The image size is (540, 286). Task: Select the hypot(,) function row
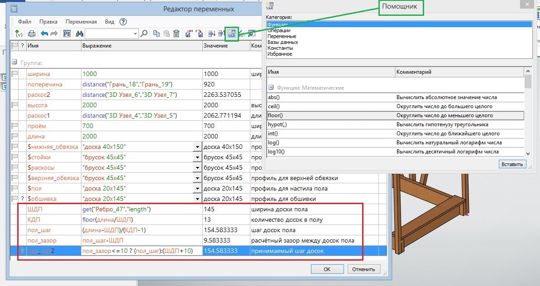pos(395,124)
